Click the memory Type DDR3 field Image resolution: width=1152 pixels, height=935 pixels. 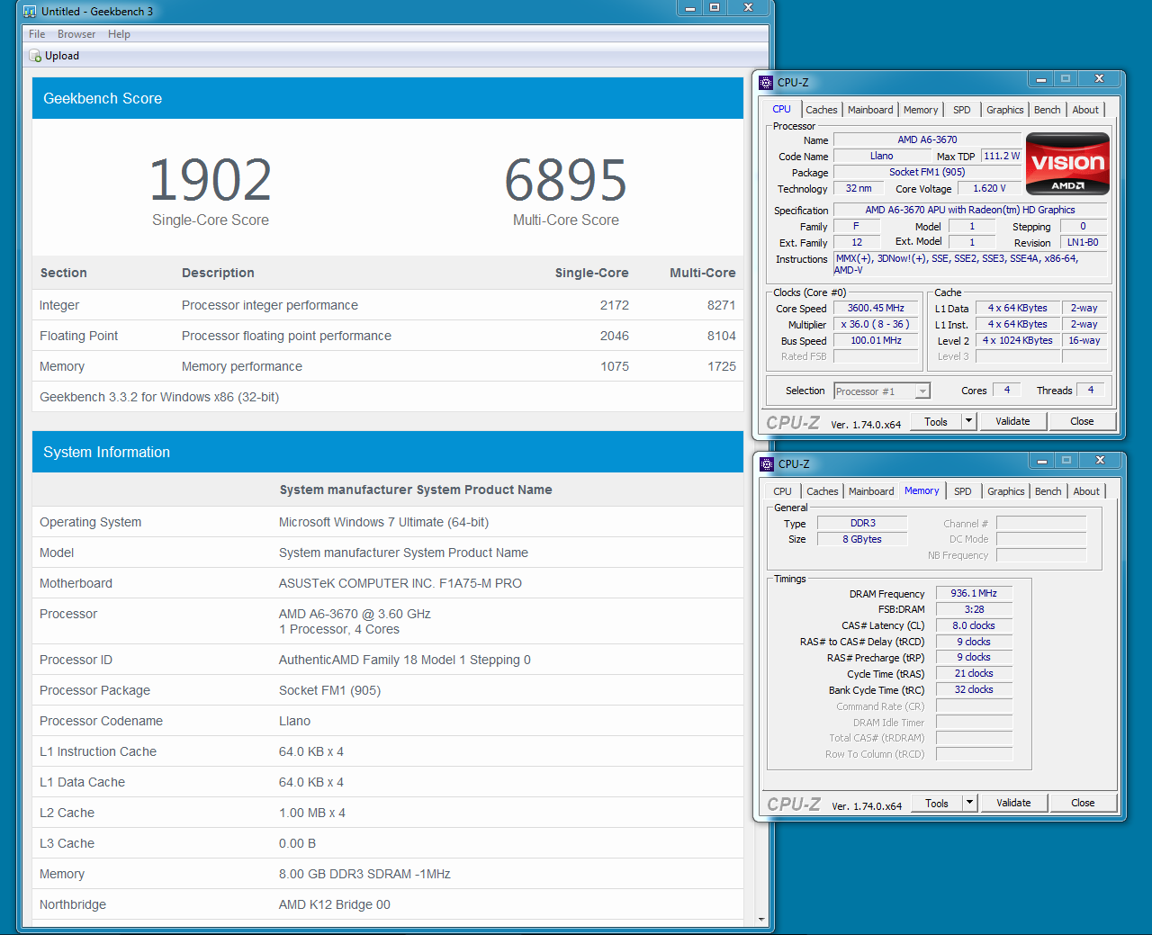click(x=862, y=523)
